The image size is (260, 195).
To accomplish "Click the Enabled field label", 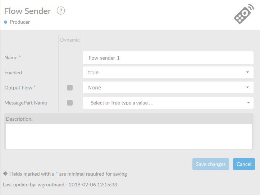I will [13, 73].
